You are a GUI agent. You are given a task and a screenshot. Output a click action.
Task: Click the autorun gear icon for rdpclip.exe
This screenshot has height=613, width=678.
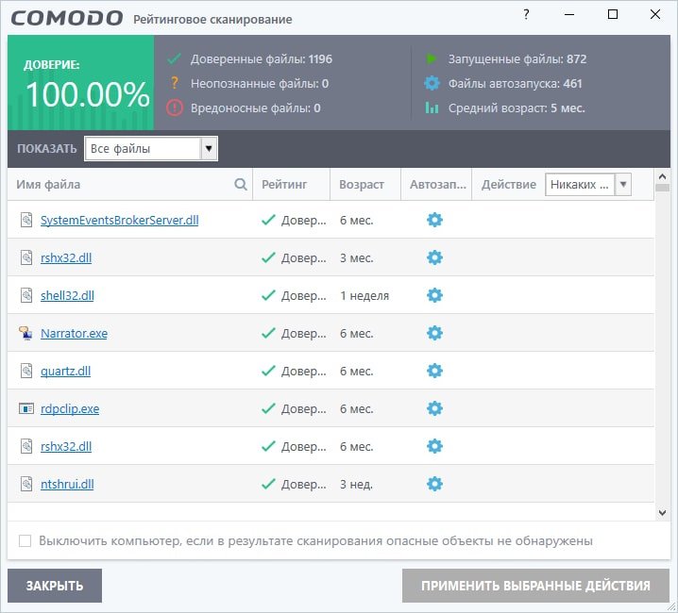(434, 408)
